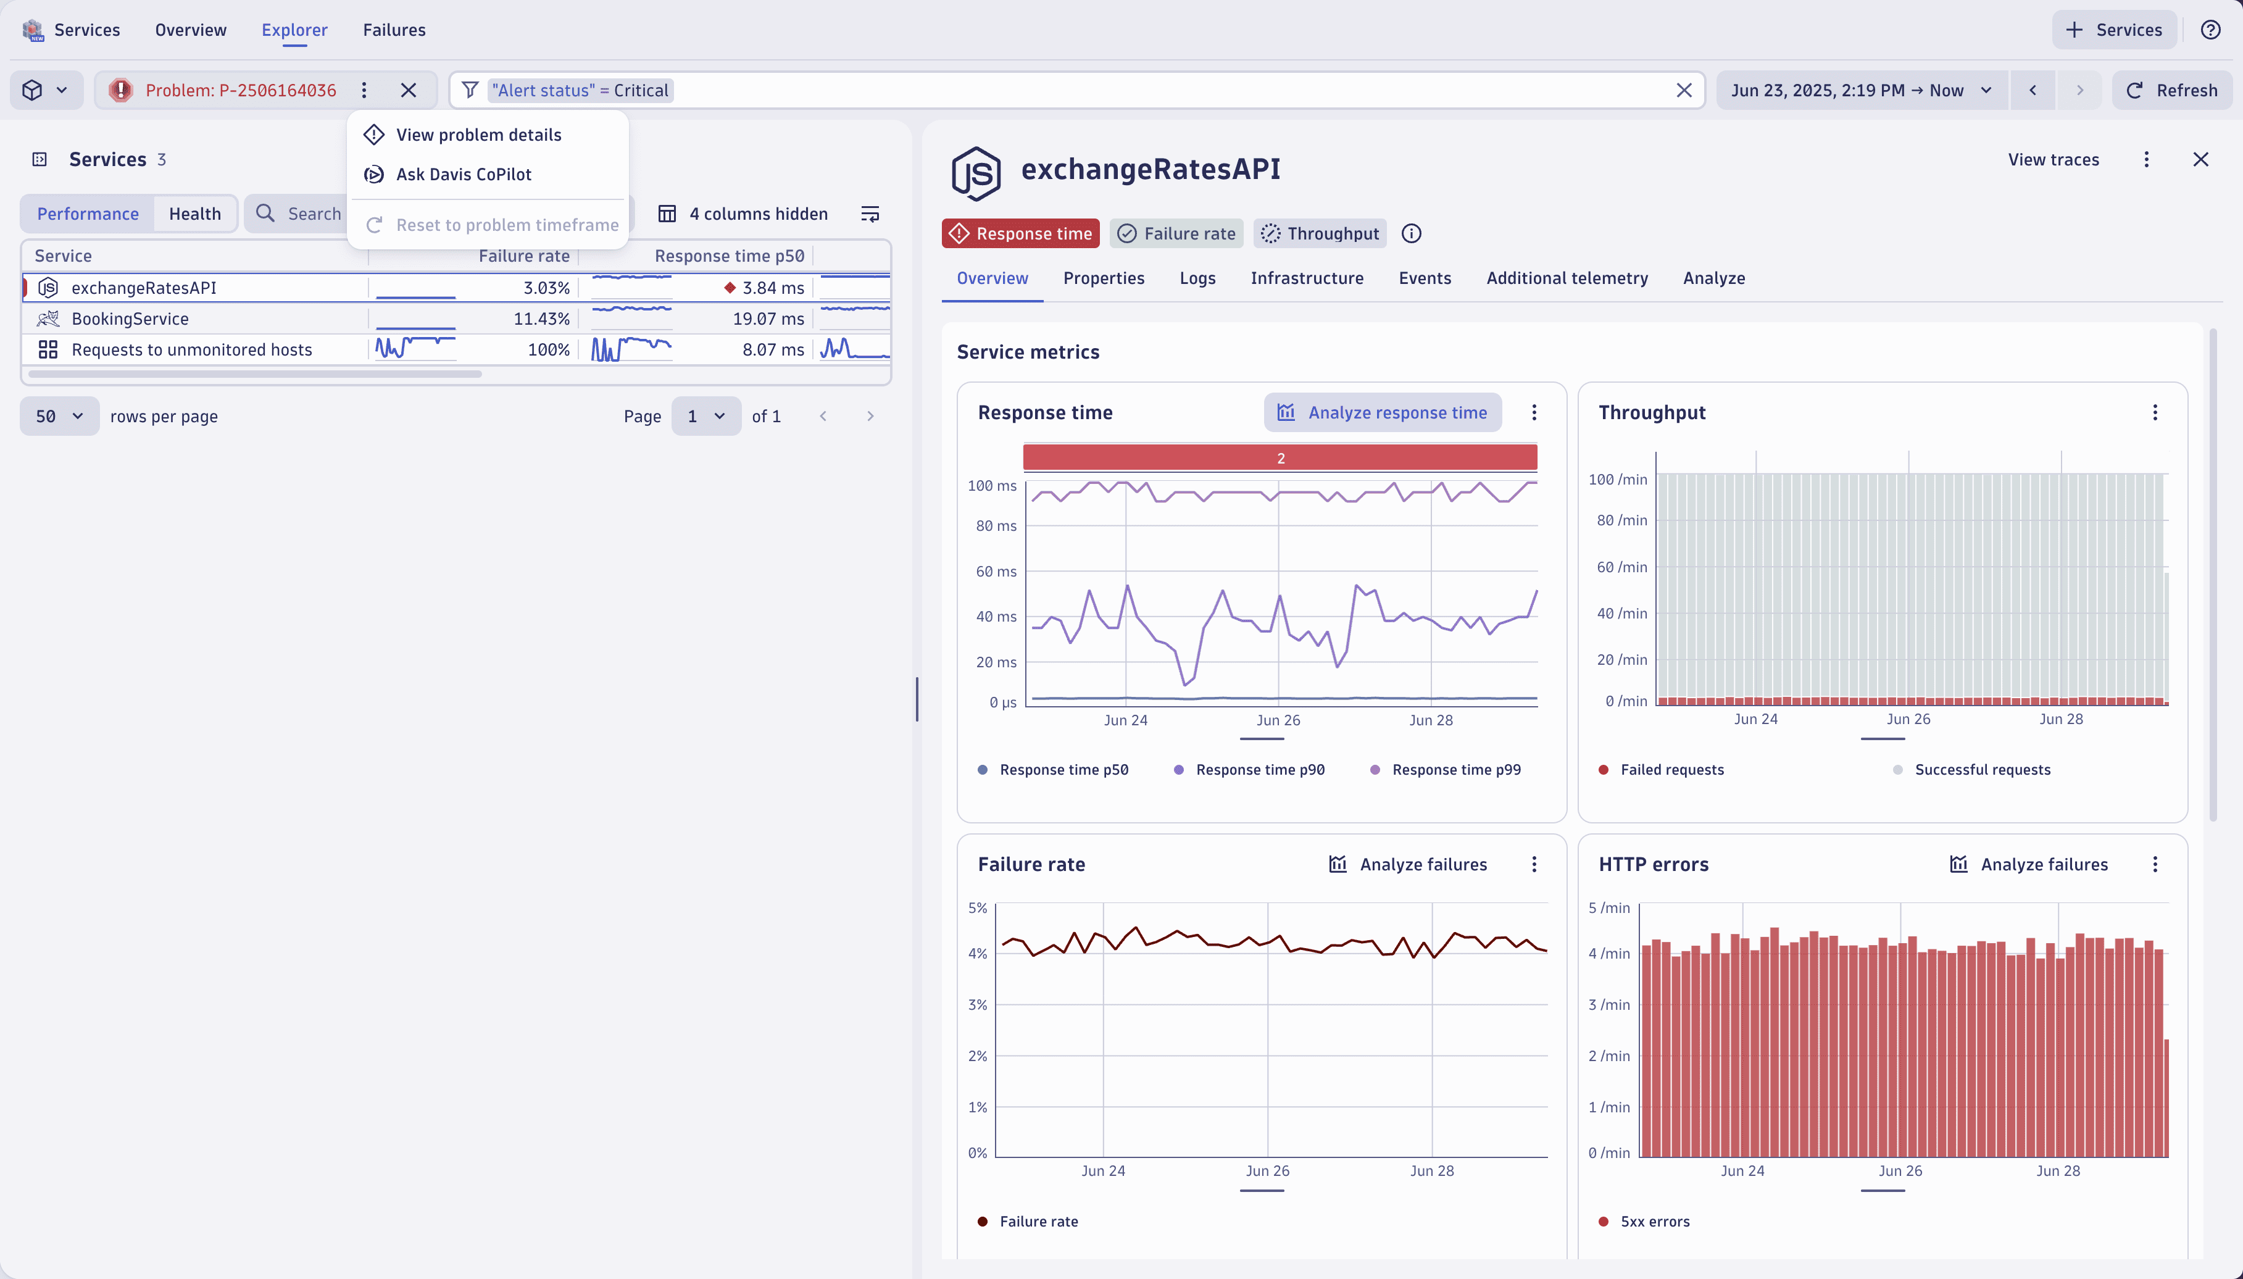This screenshot has height=1279, width=2243.
Task: Open the Page 1 dropdown
Action: [x=706, y=415]
